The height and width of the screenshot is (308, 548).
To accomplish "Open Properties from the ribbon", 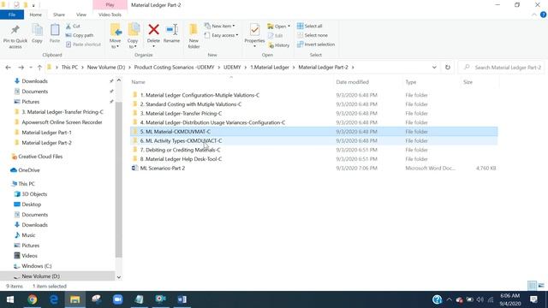I will tap(254, 35).
